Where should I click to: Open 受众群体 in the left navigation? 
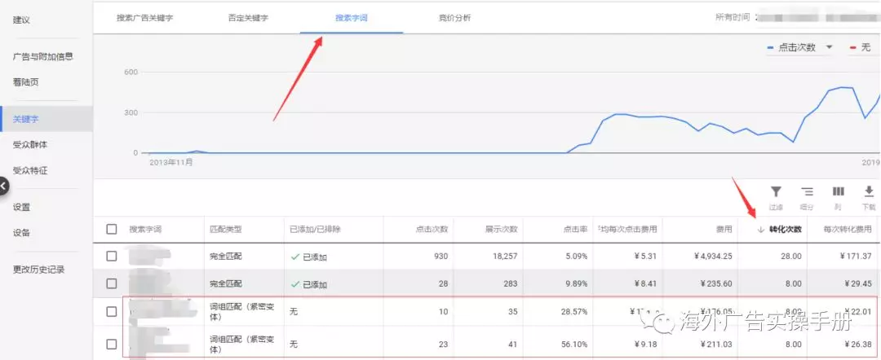[x=30, y=144]
